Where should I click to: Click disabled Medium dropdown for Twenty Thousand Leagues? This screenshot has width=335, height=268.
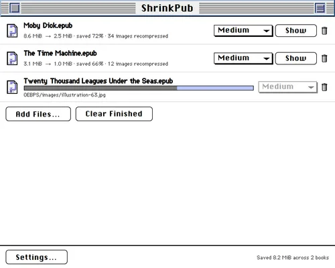(287, 87)
